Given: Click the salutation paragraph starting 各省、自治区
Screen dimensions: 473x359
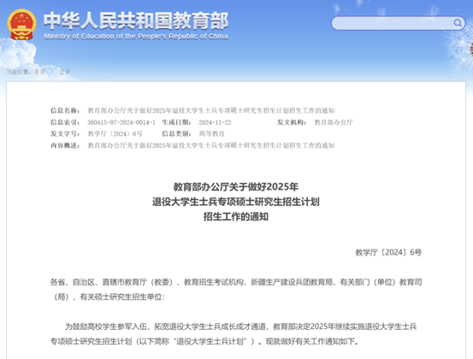Looking at the screenshot, I should (x=236, y=290).
